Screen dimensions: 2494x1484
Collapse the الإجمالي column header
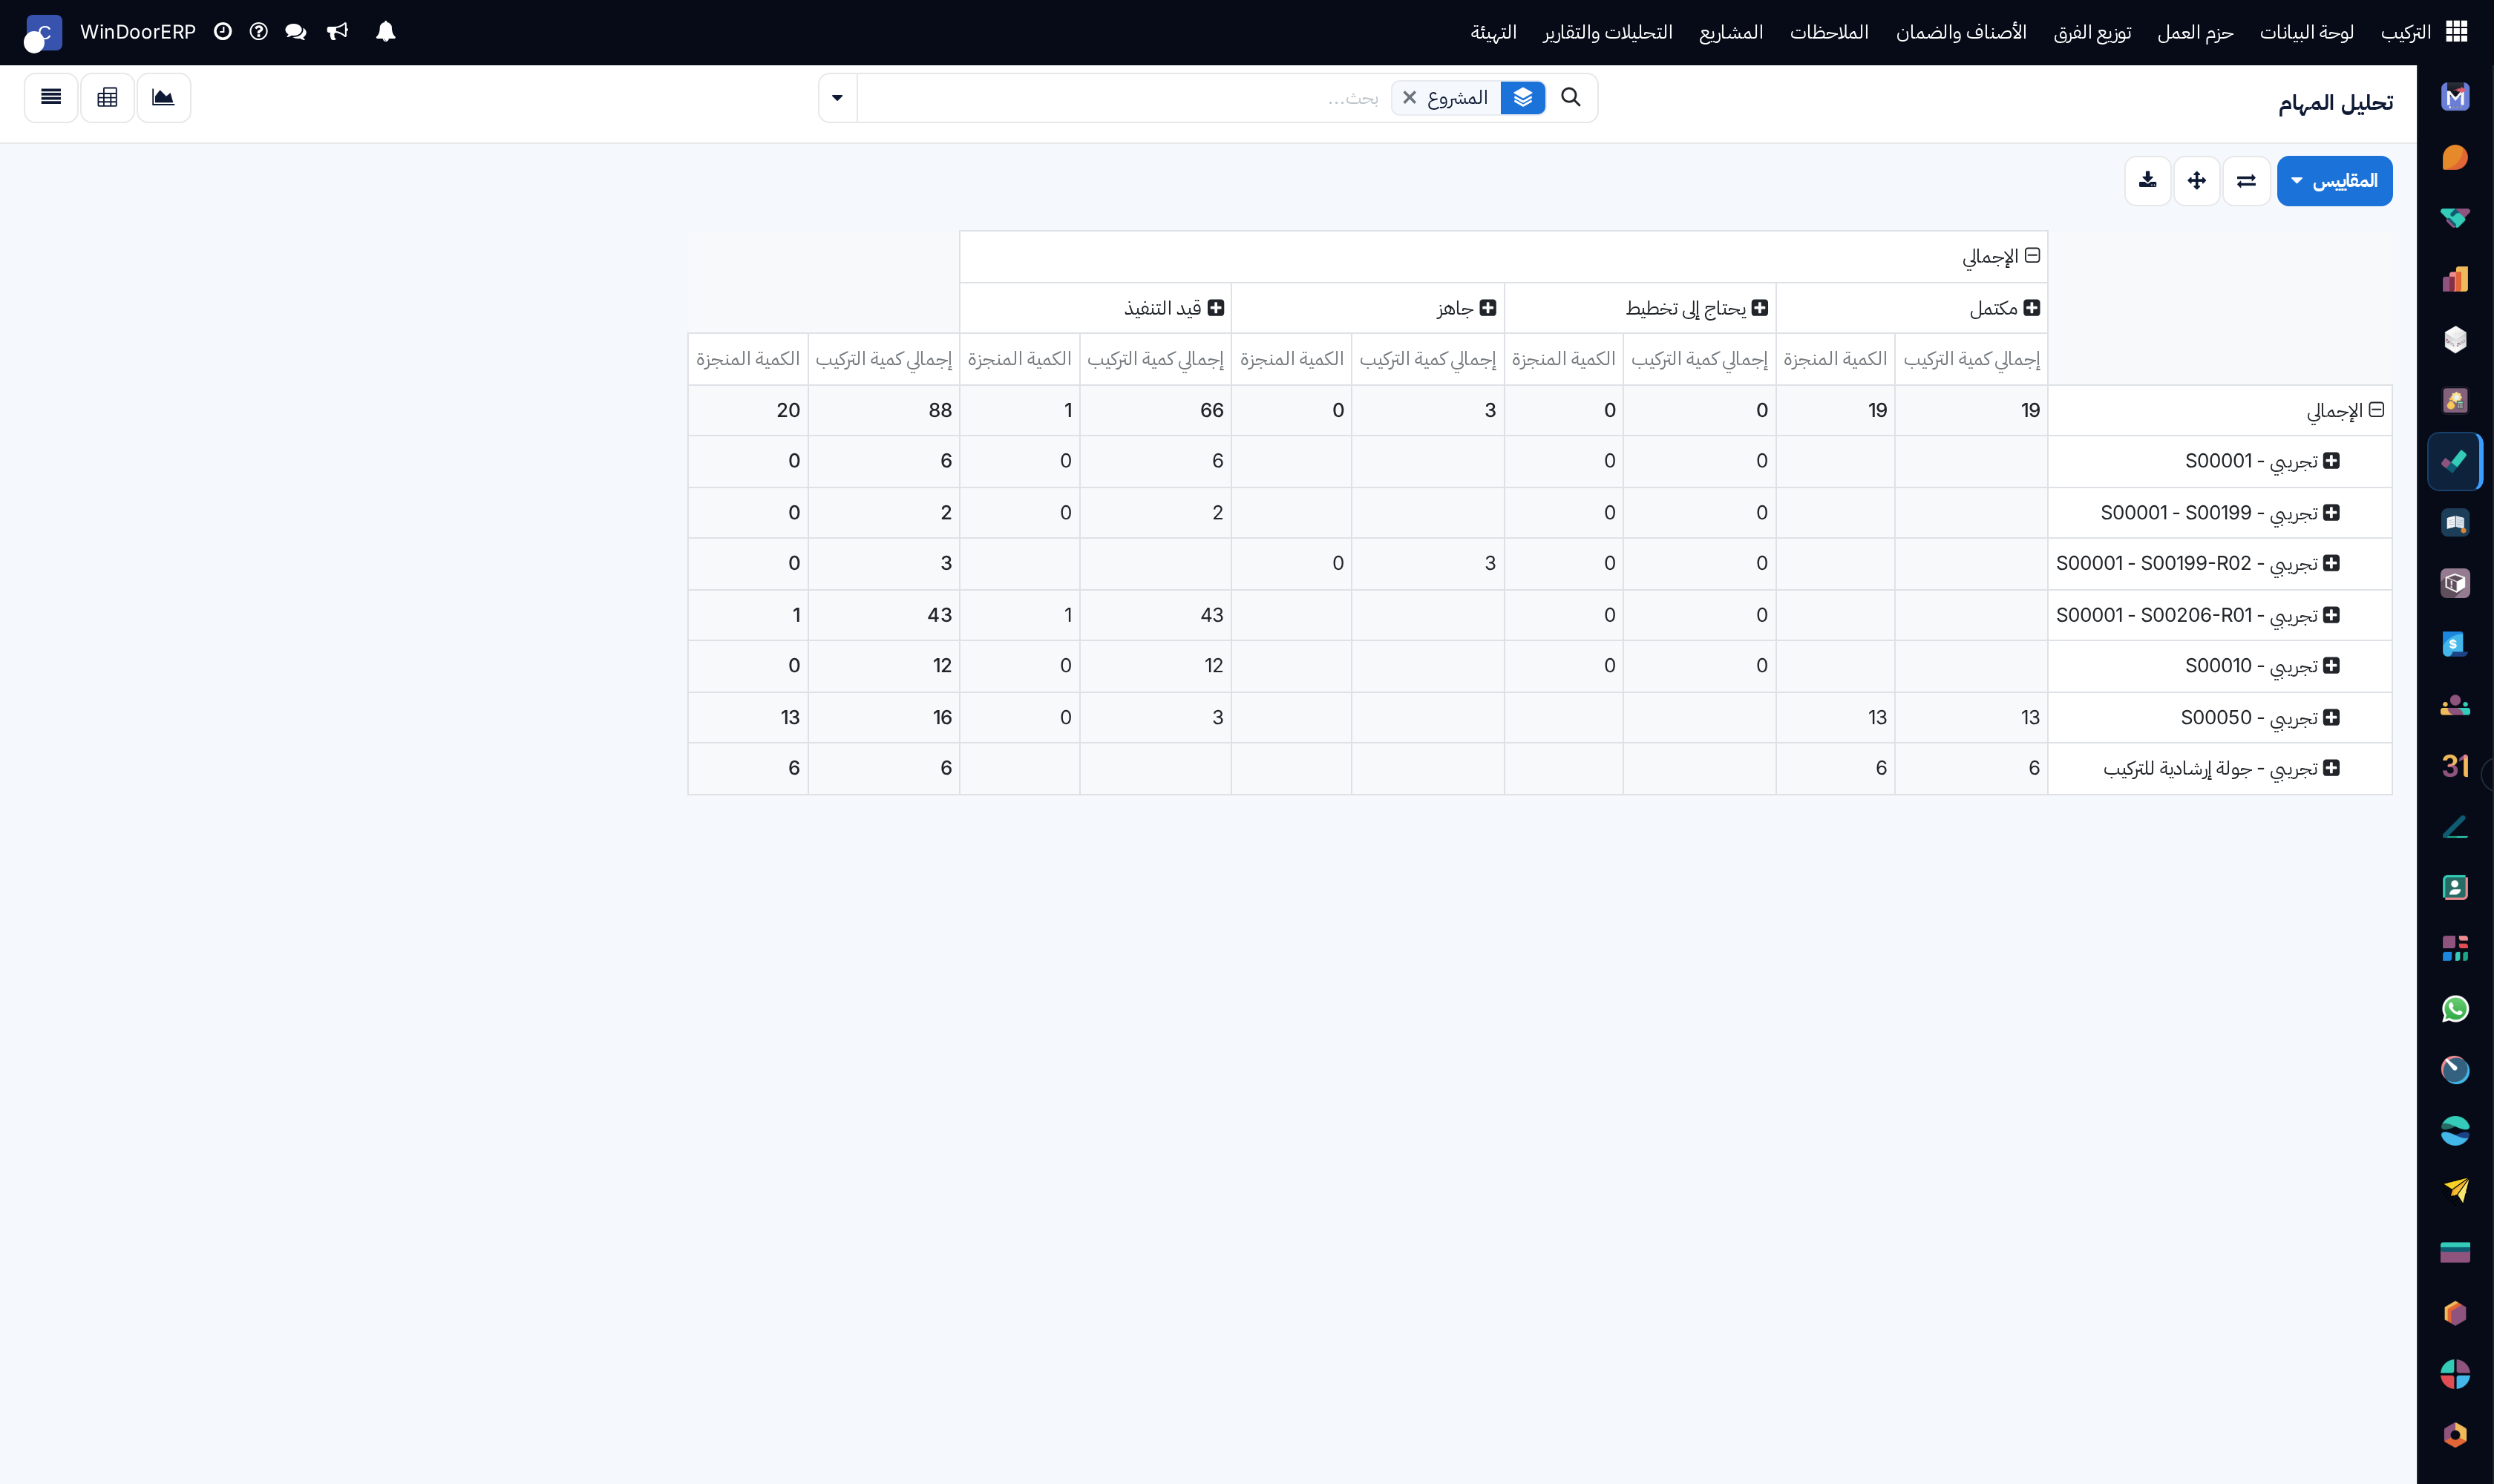click(x=2032, y=256)
